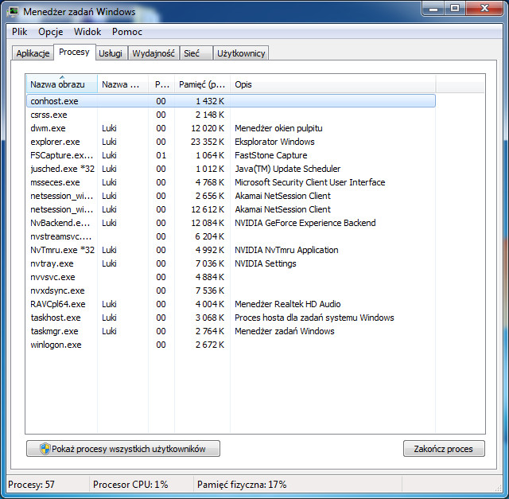Screen dimensions: 509x499
Task: Sort by Nazwa obrazu column header
Action: click(x=62, y=84)
